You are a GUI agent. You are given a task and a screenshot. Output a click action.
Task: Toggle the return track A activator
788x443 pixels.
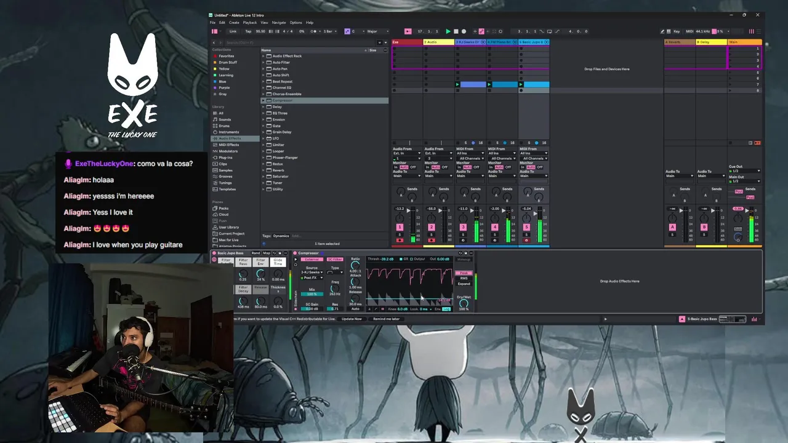[672, 227]
